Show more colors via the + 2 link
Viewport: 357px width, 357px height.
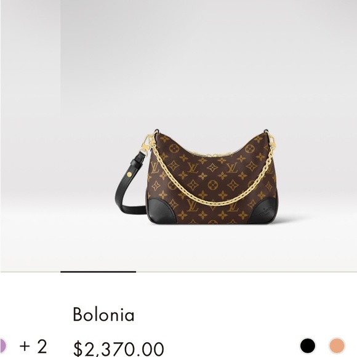click(33, 347)
